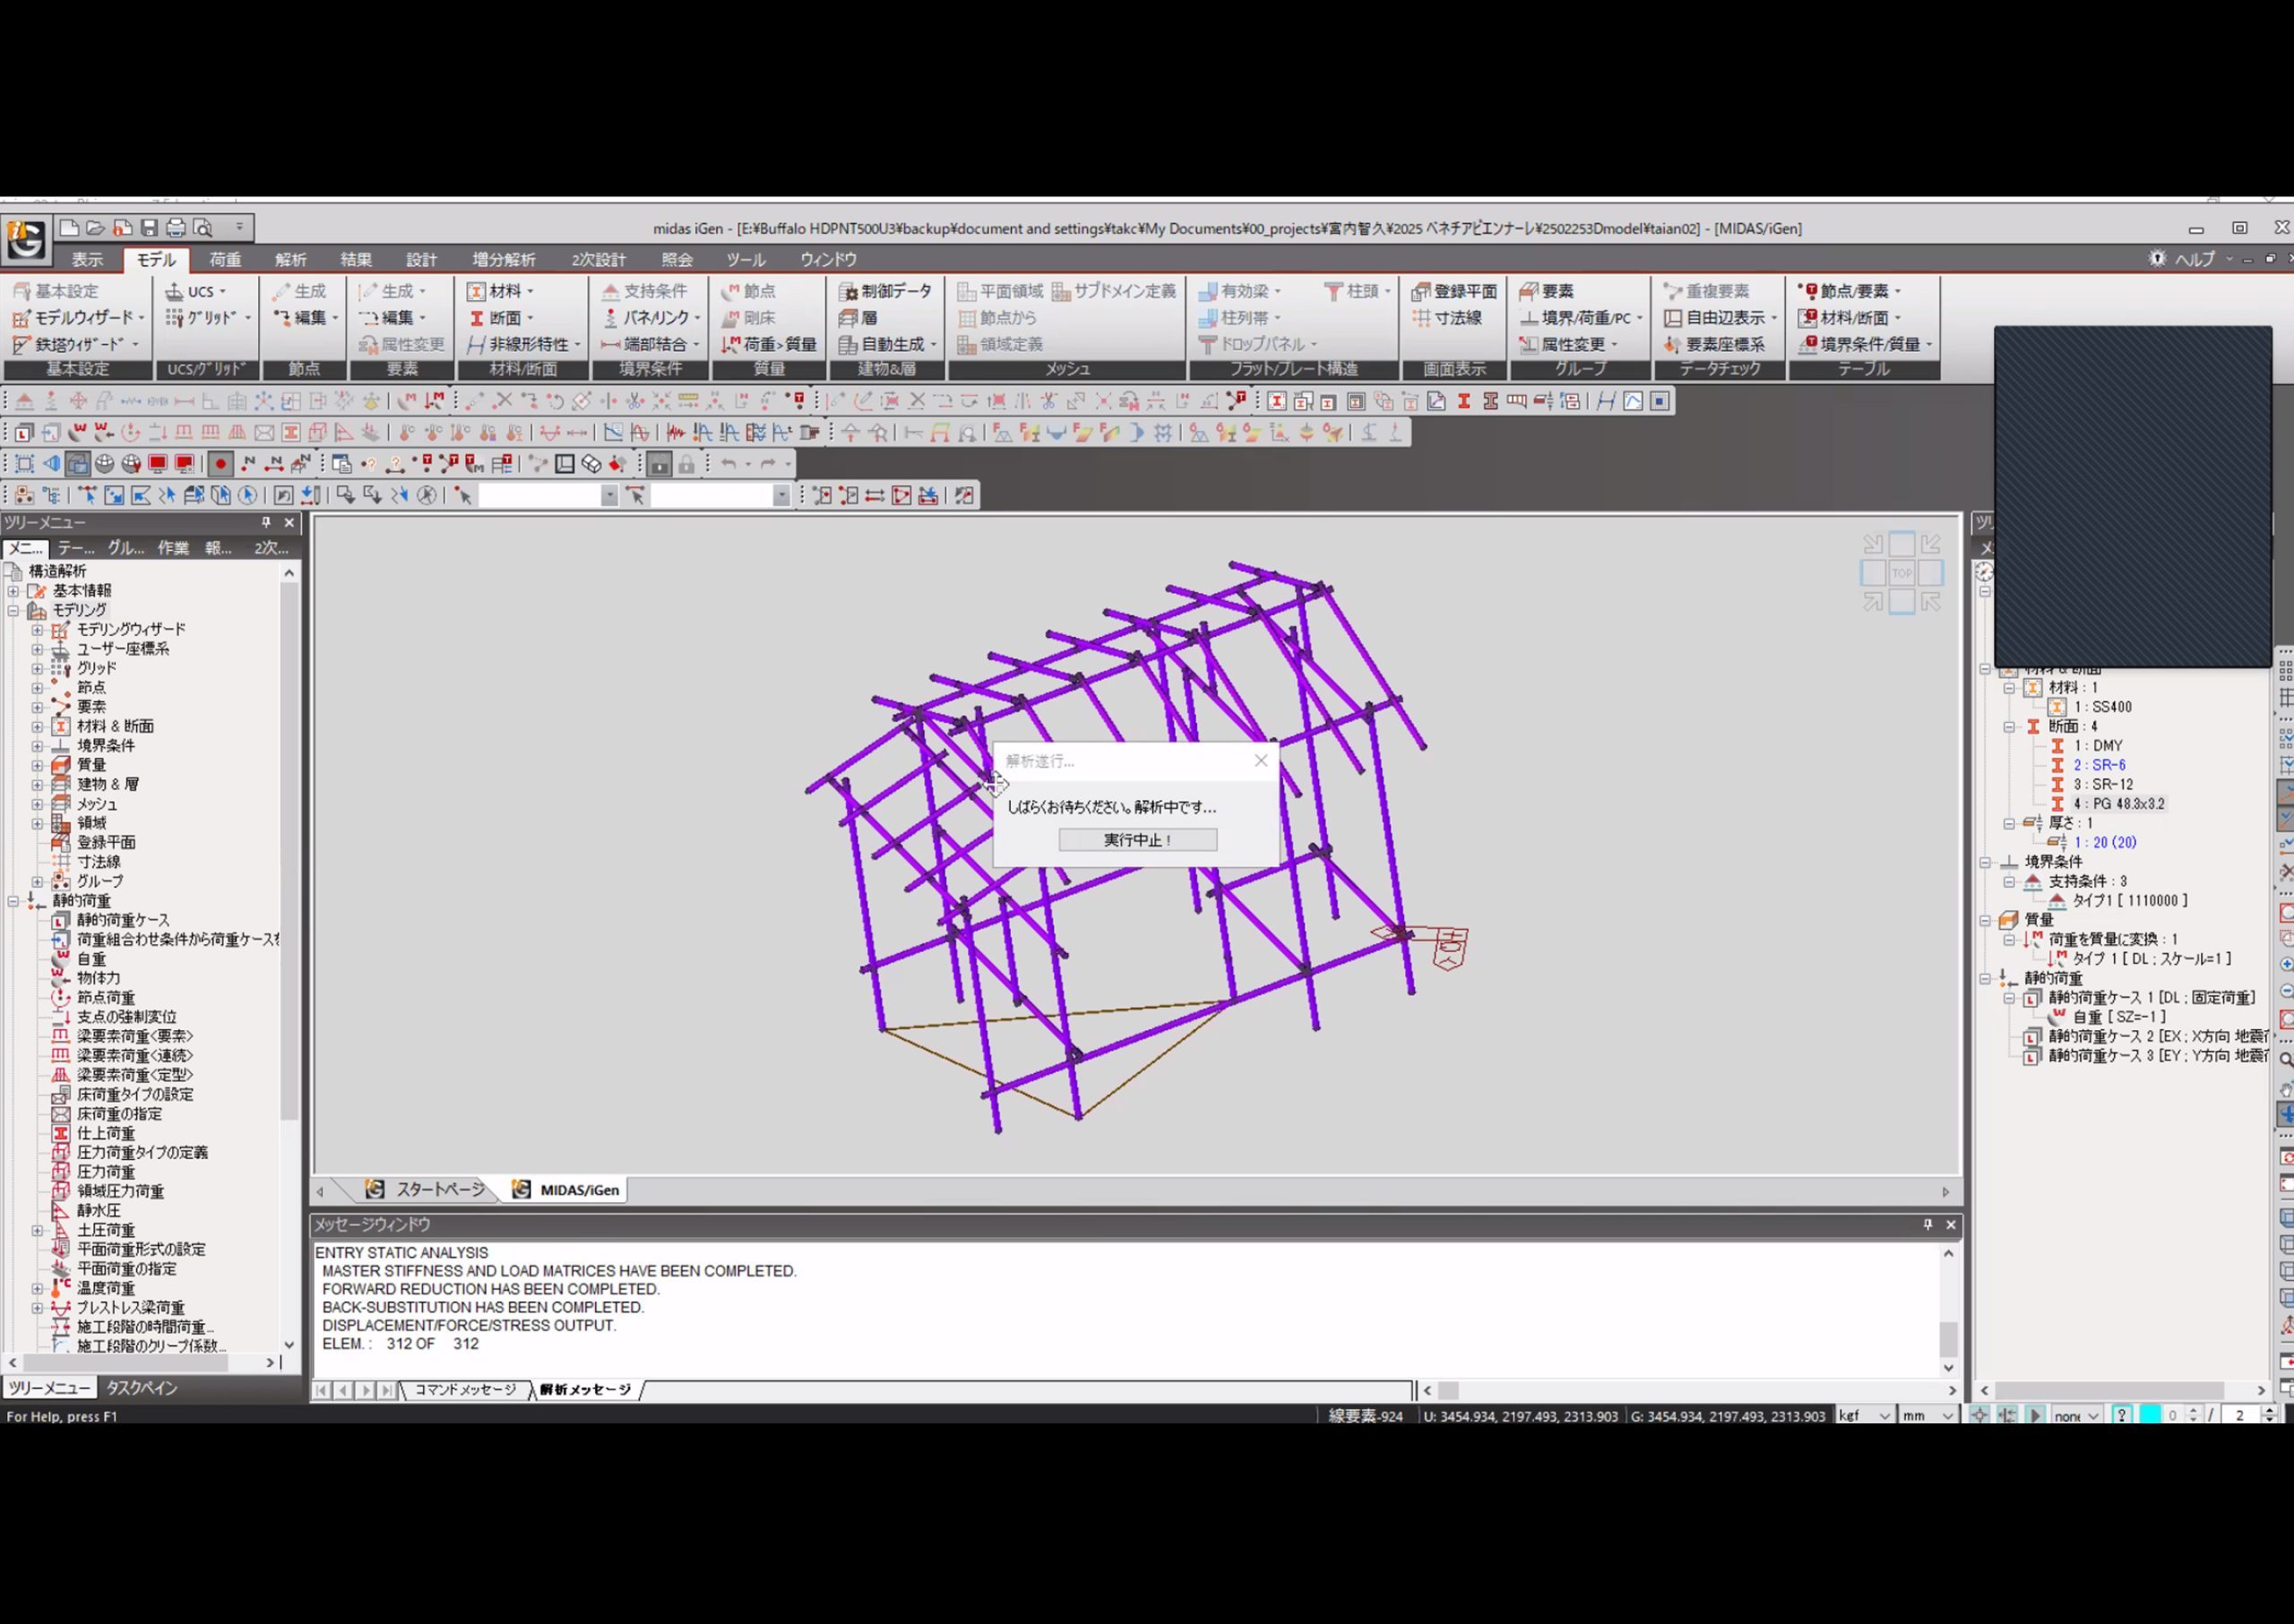Expand the 基本情報 tree node

click(13, 591)
